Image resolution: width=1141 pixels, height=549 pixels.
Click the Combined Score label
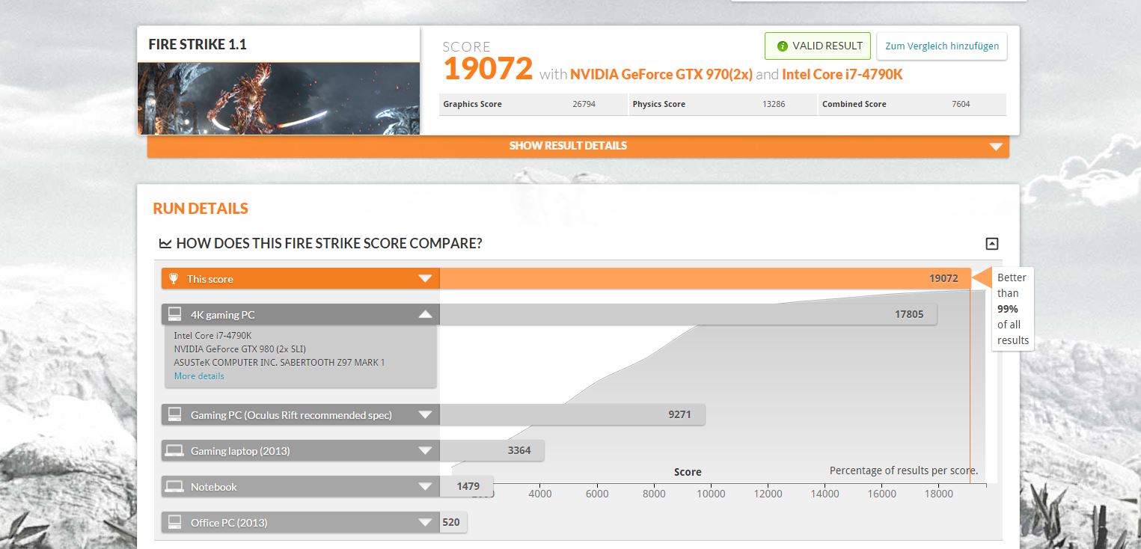click(854, 105)
